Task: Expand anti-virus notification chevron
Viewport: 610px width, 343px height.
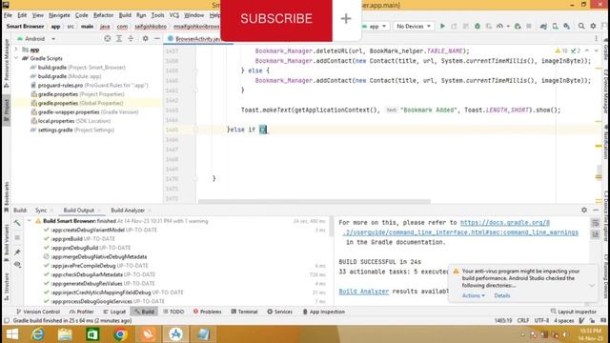Action: click(x=592, y=286)
